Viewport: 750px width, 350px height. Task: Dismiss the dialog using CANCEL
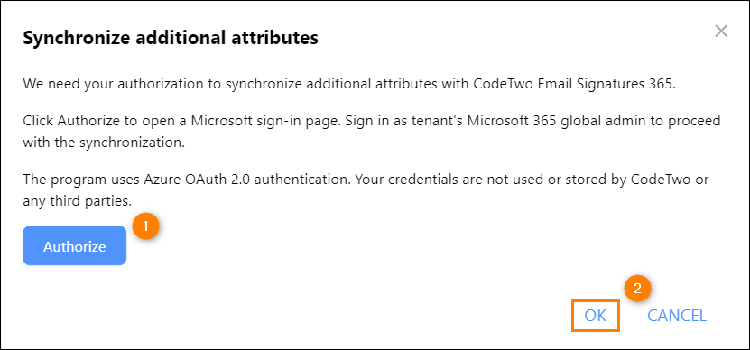coord(677,316)
